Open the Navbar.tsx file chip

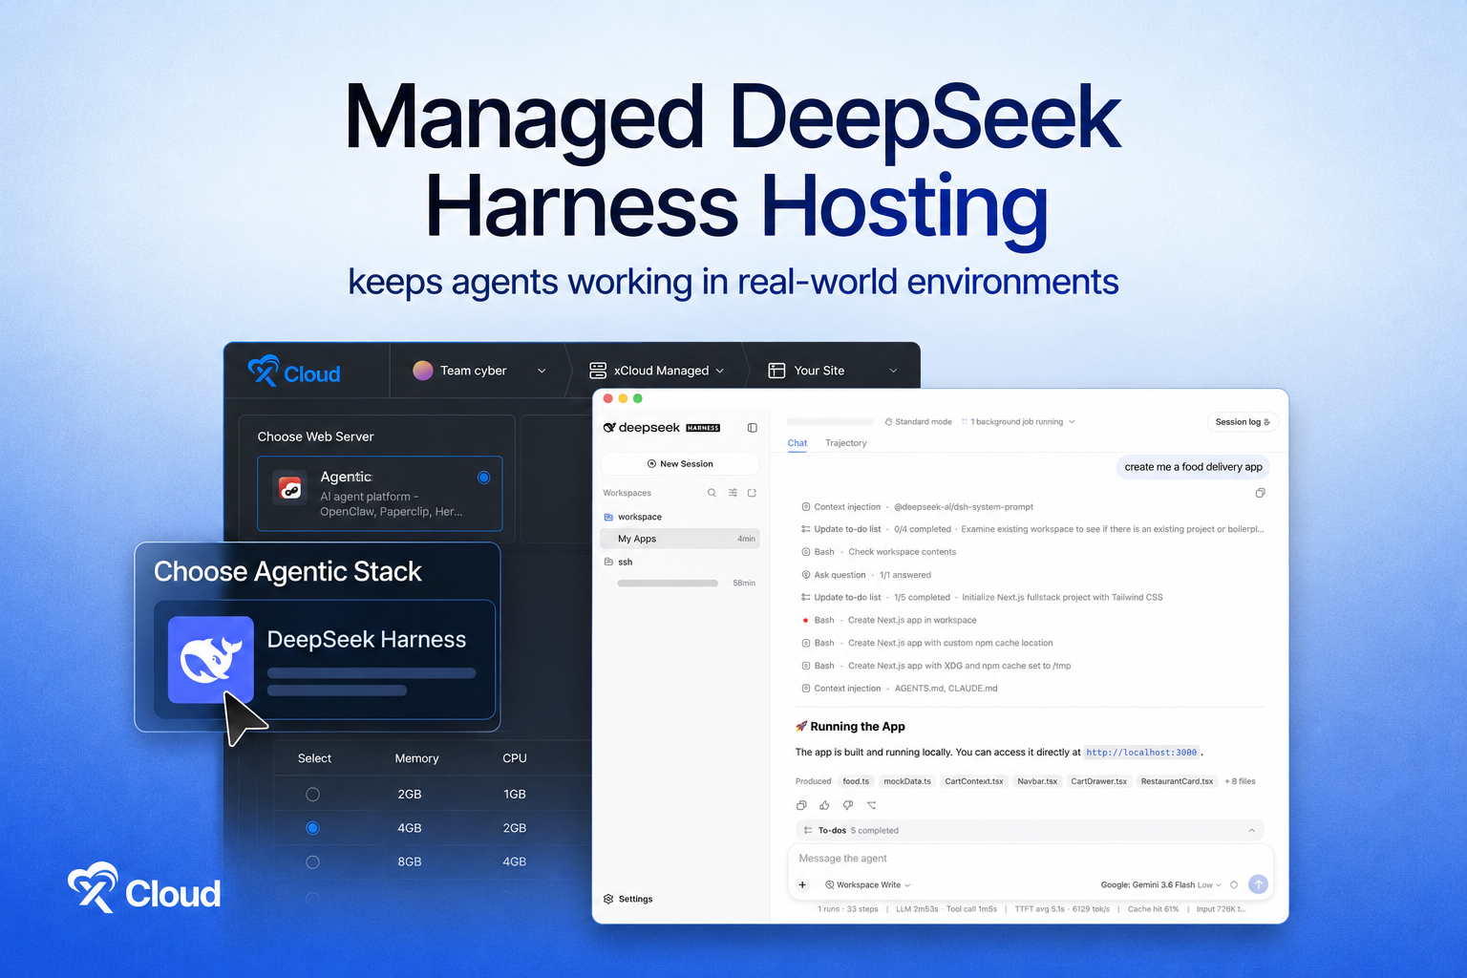click(1037, 781)
